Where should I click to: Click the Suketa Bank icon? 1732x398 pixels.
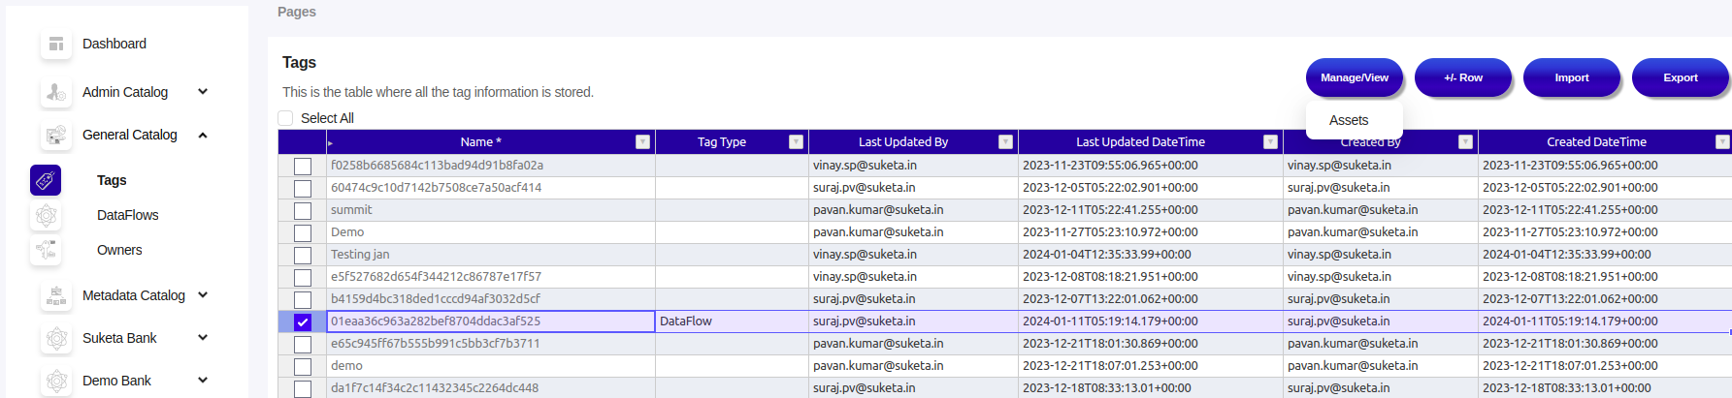(x=56, y=338)
